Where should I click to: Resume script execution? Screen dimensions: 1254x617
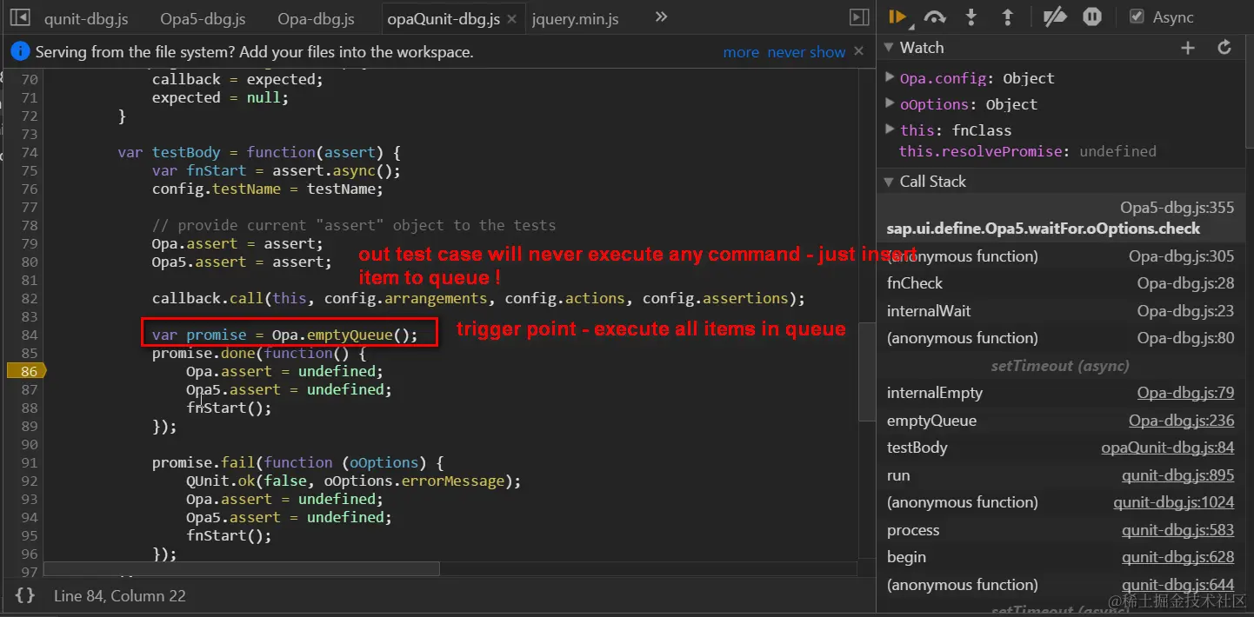point(897,17)
